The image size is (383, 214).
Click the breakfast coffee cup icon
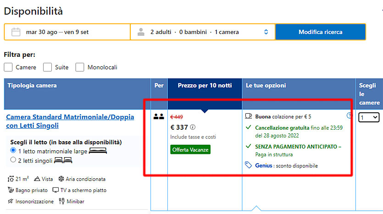pyautogui.click(x=249, y=116)
